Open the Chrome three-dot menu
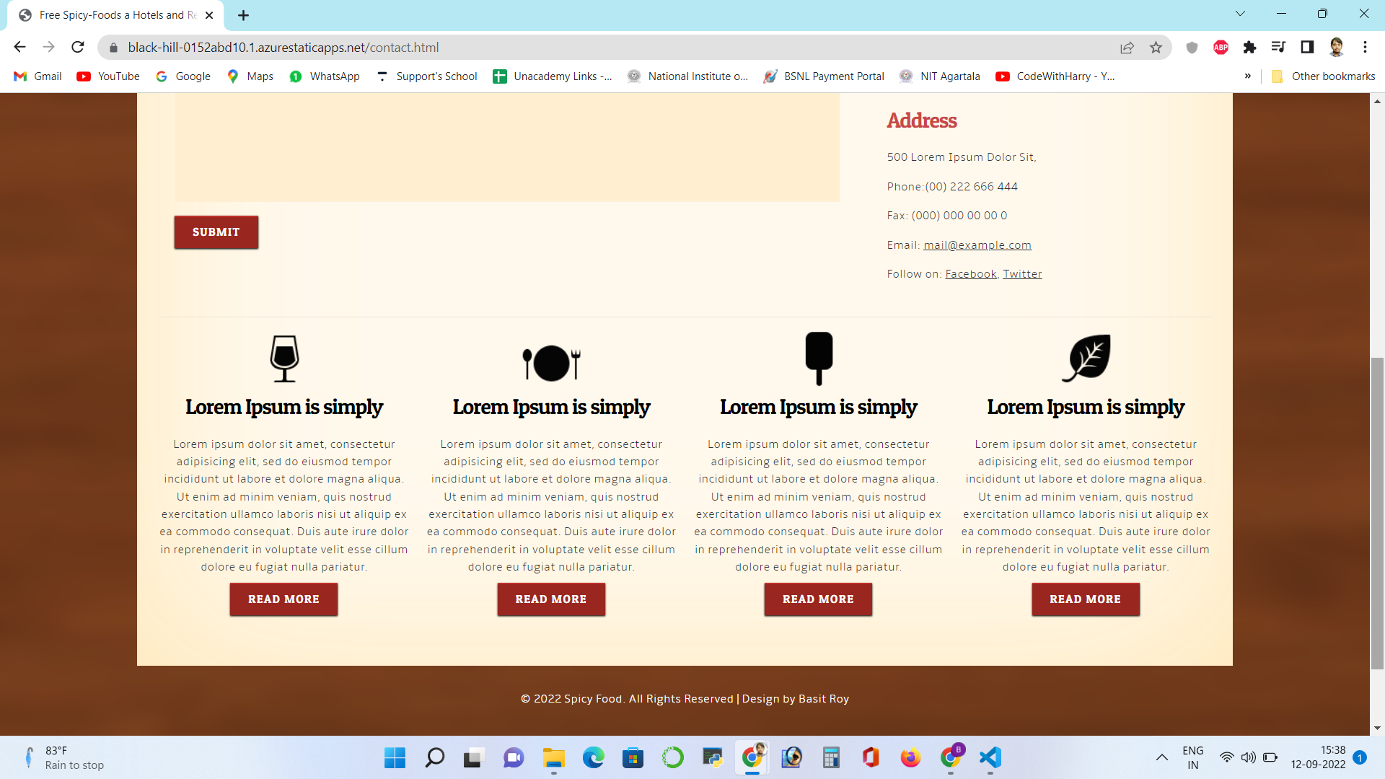The height and width of the screenshot is (779, 1385). [1365, 48]
